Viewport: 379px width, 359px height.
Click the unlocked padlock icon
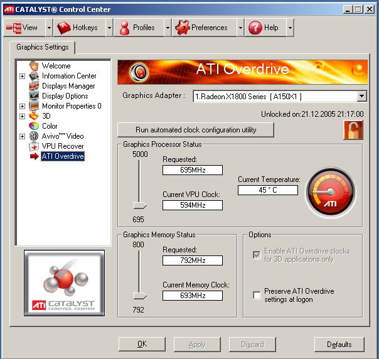click(x=353, y=130)
